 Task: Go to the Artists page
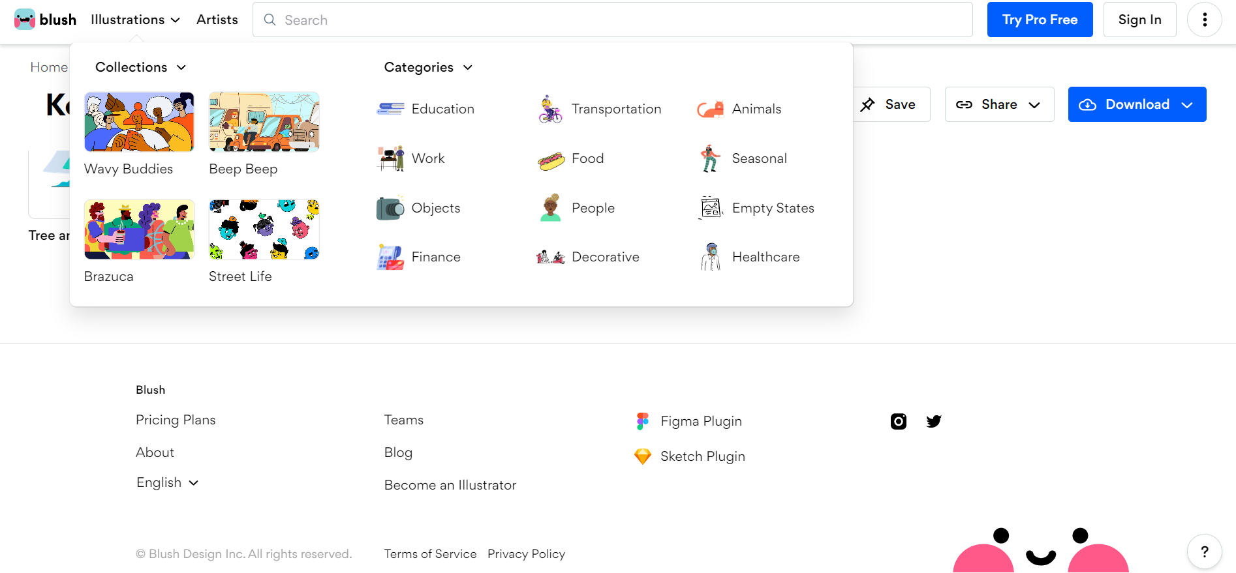point(217,20)
